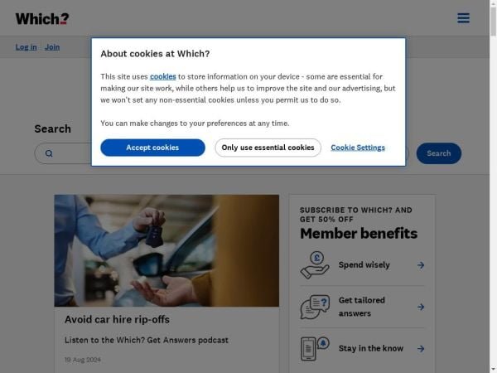Open the car hire key handover image
Viewport: 497px width, 373px height.
pyautogui.click(x=166, y=250)
